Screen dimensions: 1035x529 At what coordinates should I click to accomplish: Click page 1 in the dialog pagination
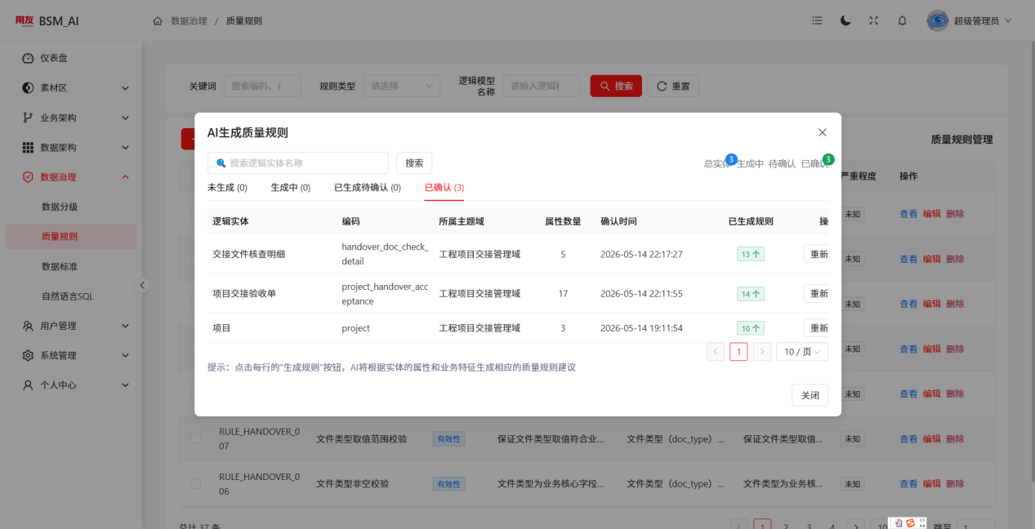[738, 352]
